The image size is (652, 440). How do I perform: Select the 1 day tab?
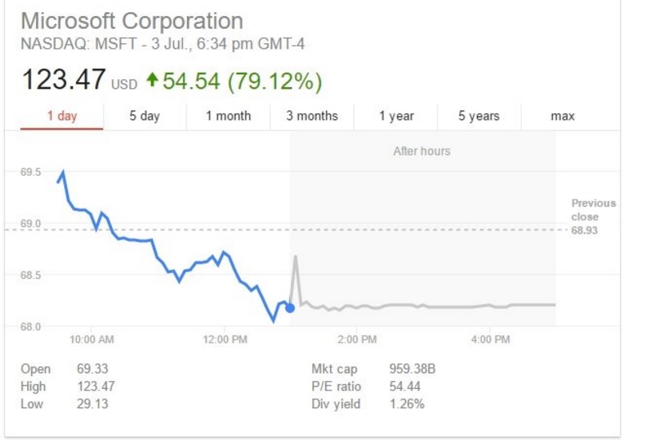click(x=62, y=117)
